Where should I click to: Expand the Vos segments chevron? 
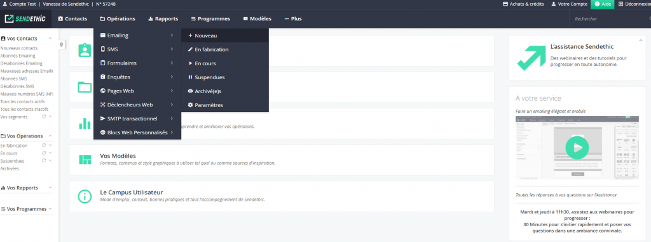(x=50, y=117)
